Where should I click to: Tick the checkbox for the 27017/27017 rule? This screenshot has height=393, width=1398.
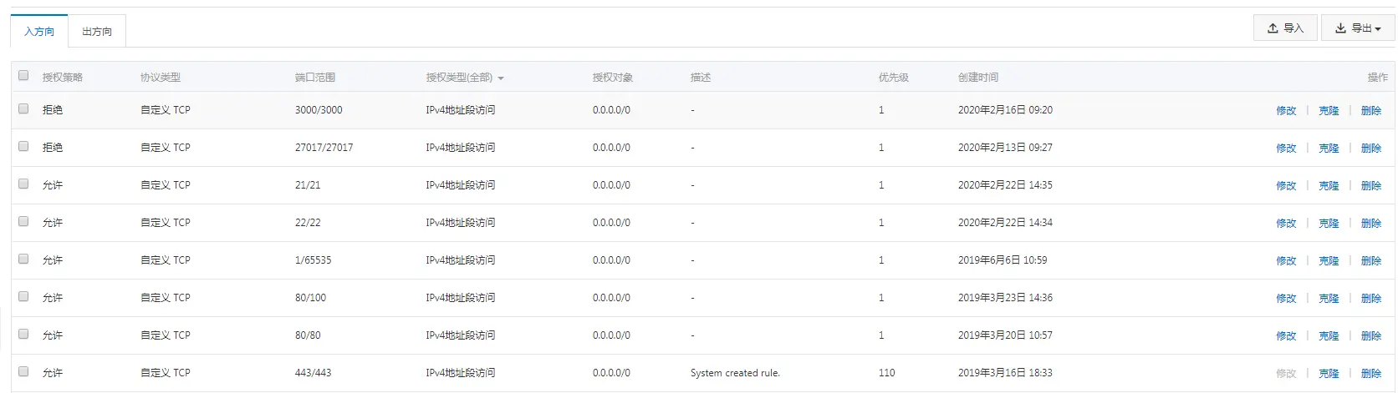pyautogui.click(x=23, y=146)
